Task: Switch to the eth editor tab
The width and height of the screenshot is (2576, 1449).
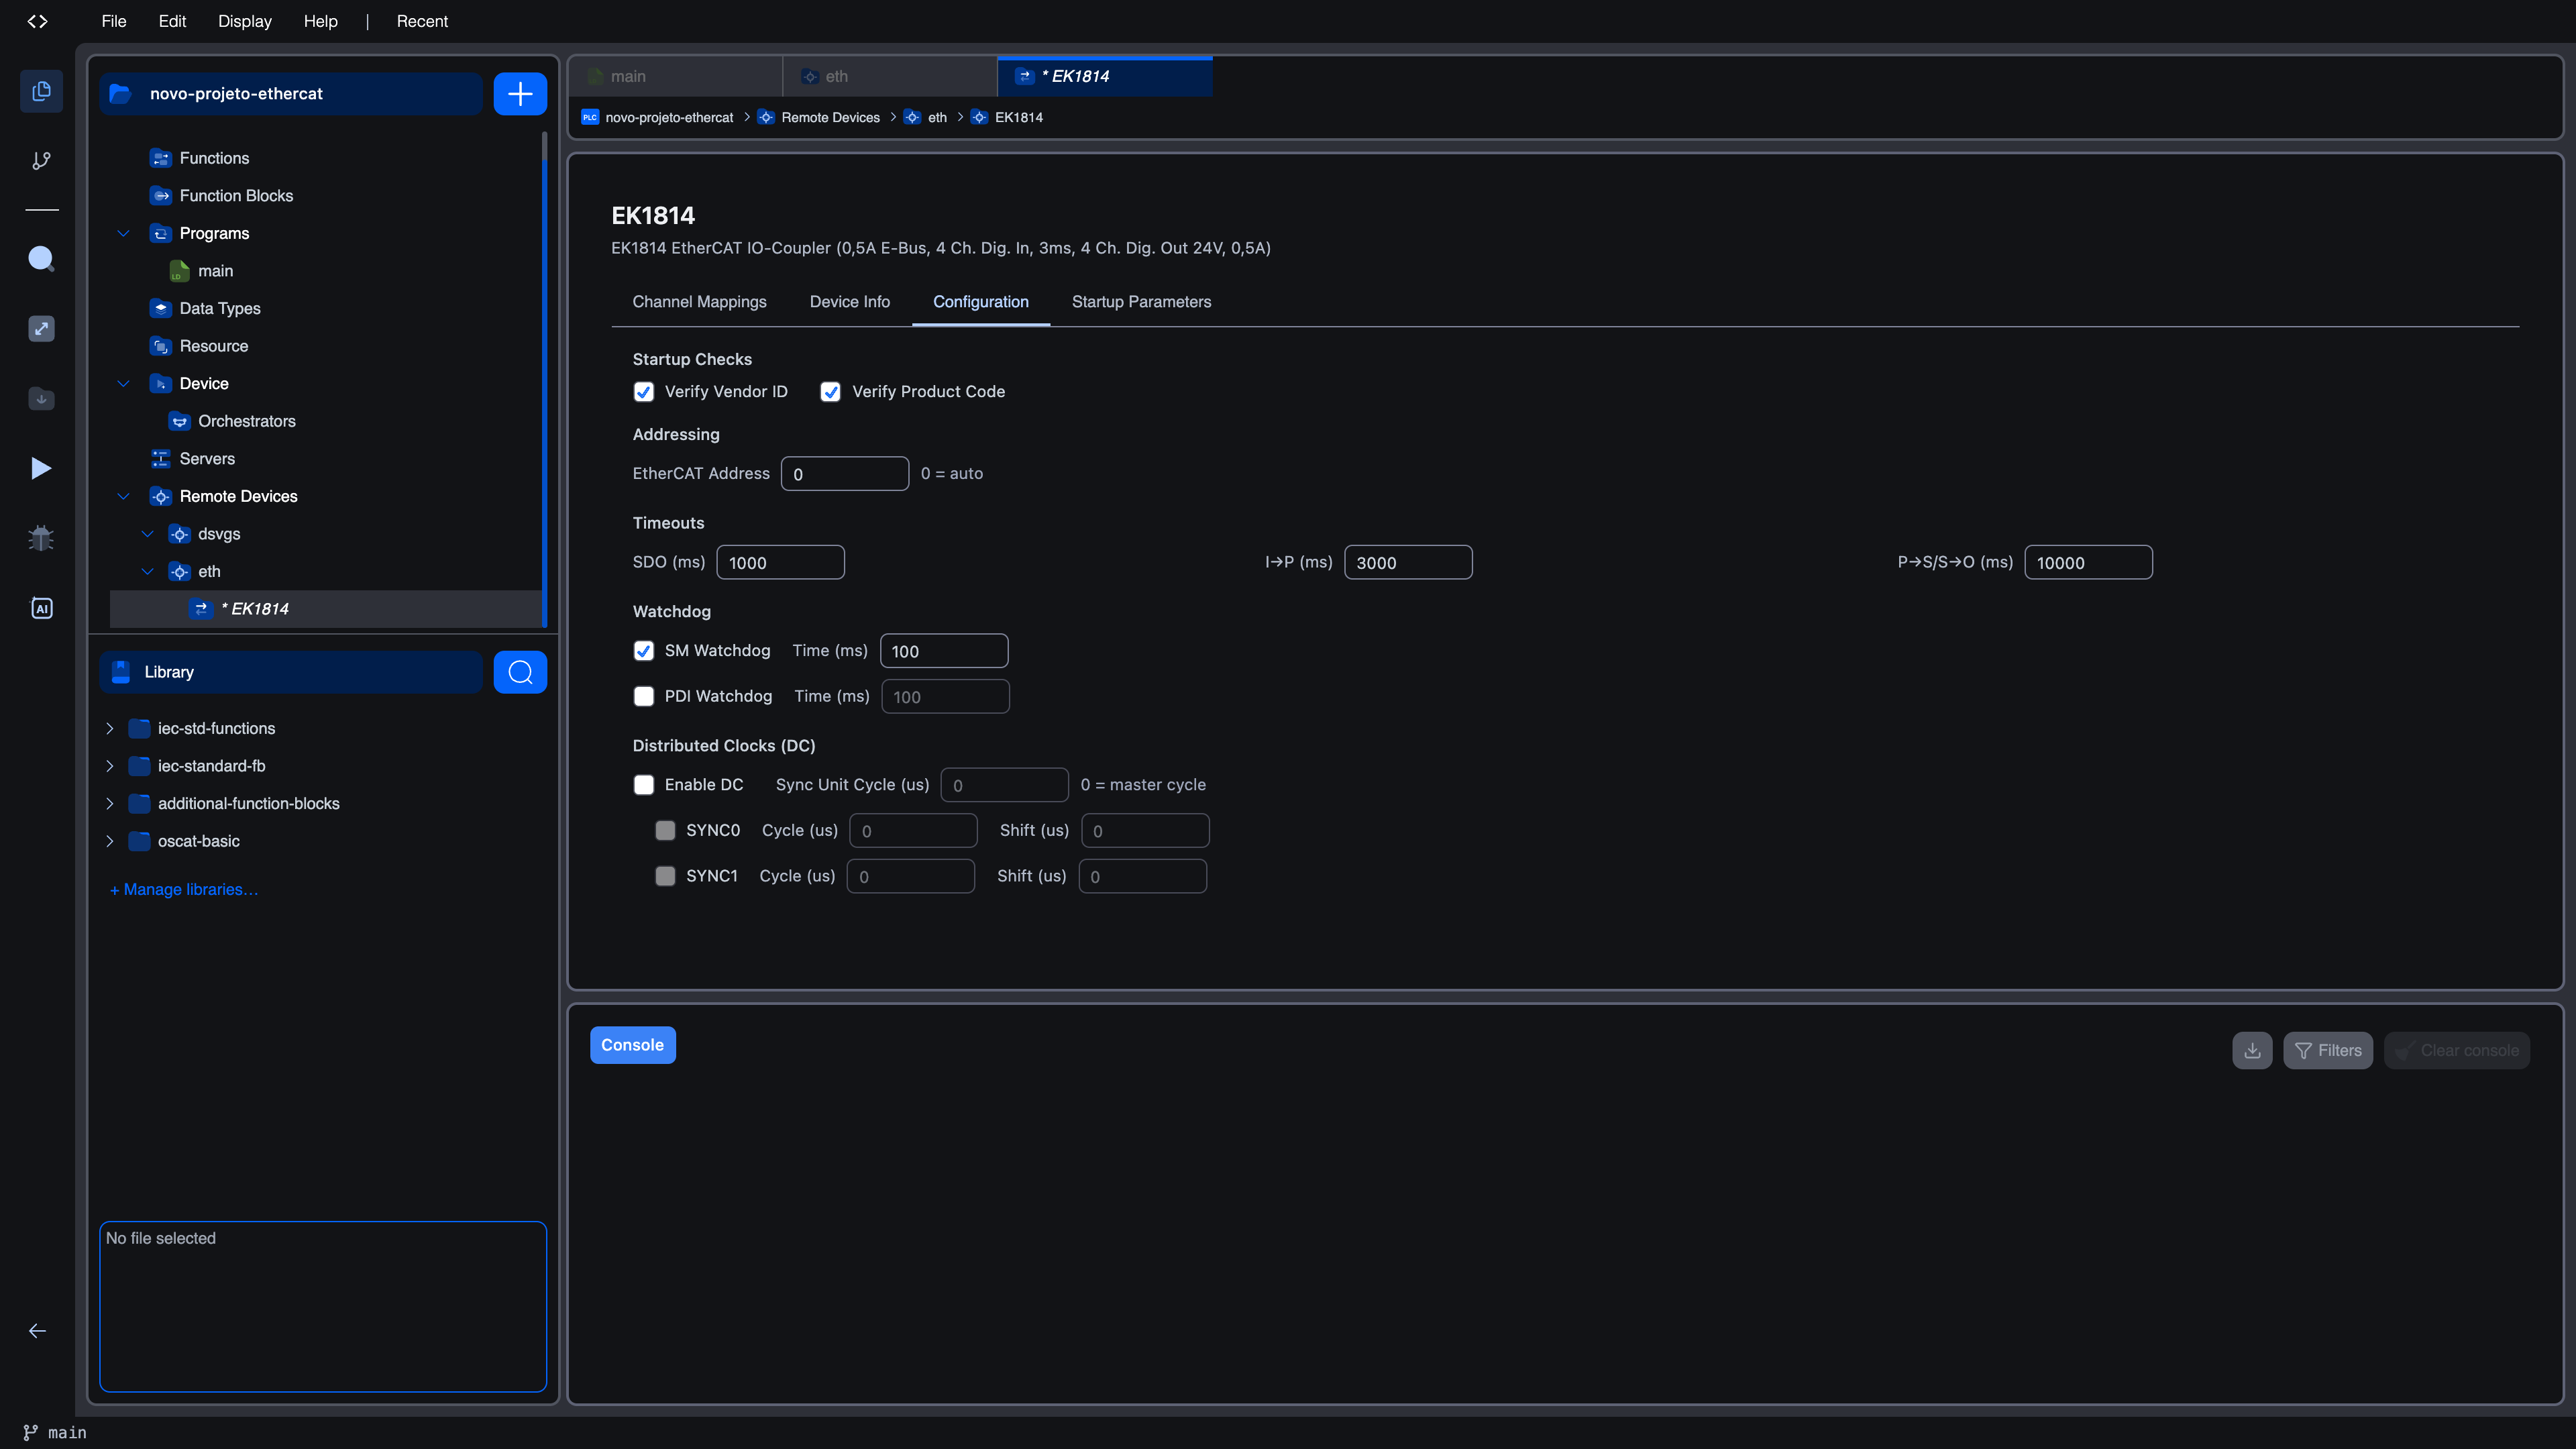Action: [x=890, y=76]
